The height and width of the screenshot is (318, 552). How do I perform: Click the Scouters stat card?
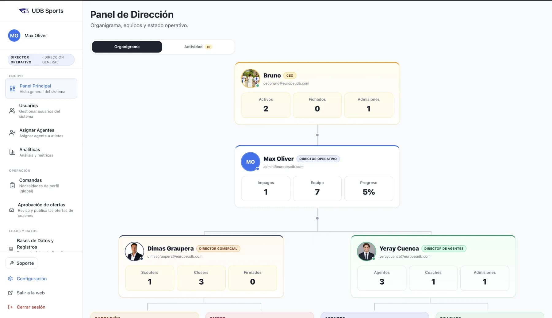coord(150,278)
